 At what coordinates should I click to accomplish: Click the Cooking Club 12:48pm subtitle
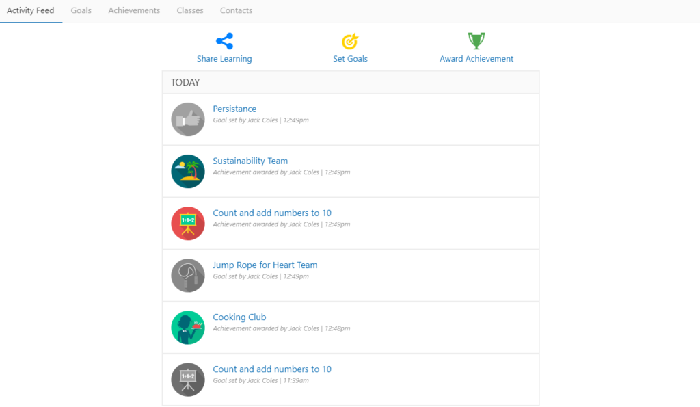click(x=281, y=328)
